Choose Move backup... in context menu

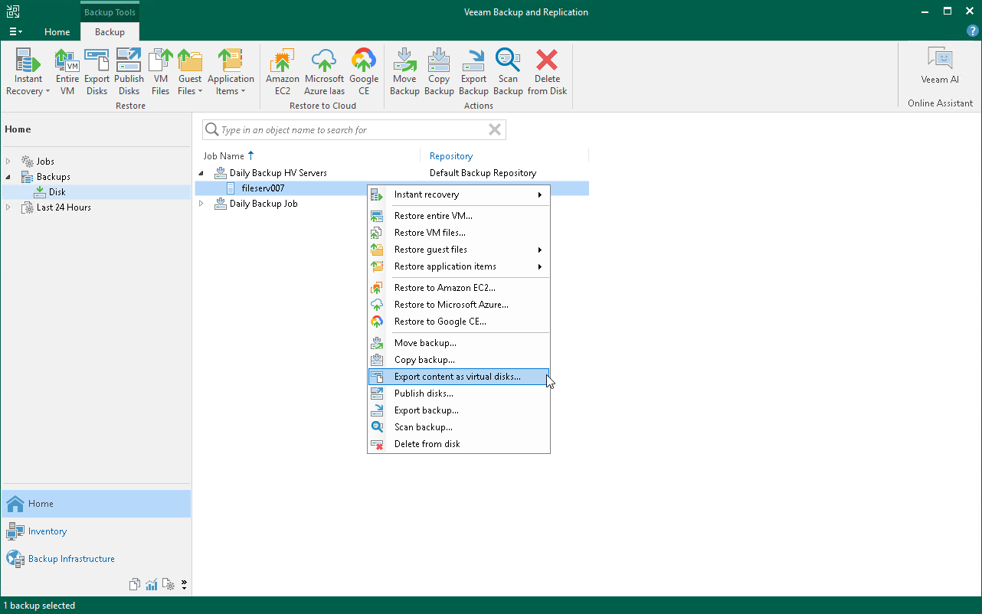(459, 343)
